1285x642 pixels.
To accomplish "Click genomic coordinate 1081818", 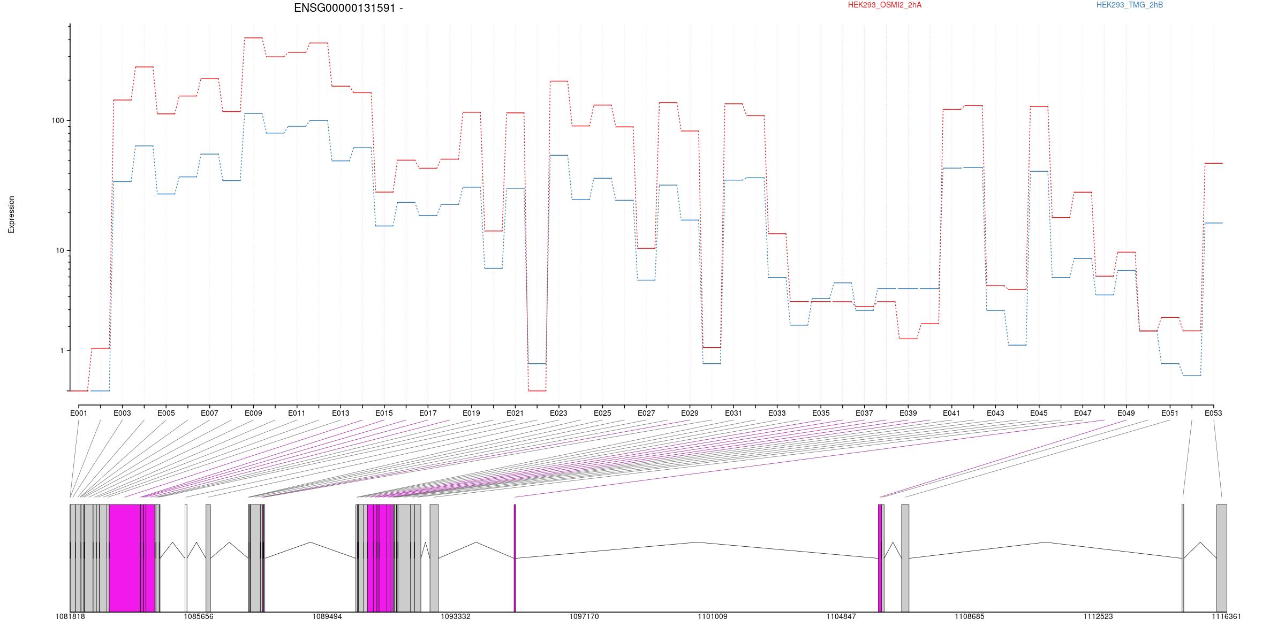I will tap(70, 616).
